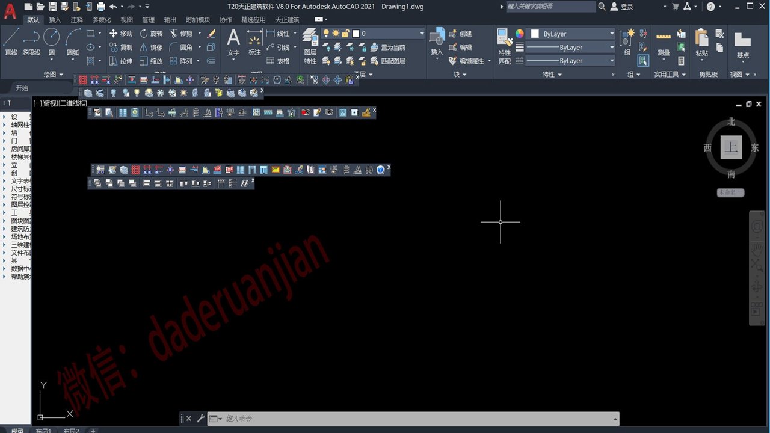This screenshot has height=433, width=770.
Task: Select the 圆 circle tool
Action: (x=52, y=42)
